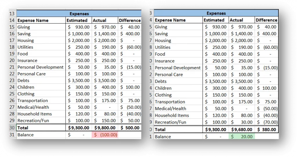Select the $500.00 Difference total cell
Image resolution: width=297 pixels, height=157 pixels.
[130, 128]
